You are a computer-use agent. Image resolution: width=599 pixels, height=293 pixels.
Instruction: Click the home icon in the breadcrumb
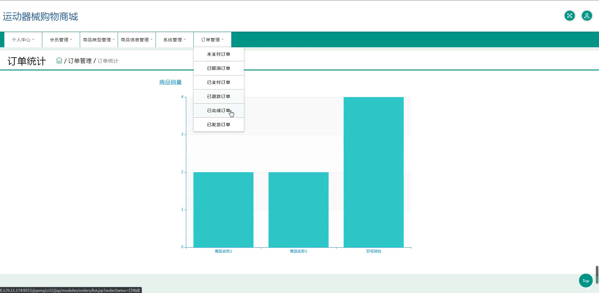pos(59,60)
